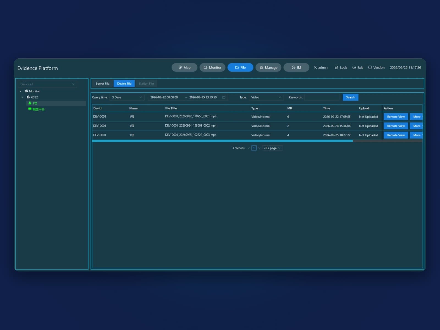Show Version information
Screen dimensions: 440x330
(x=376, y=67)
